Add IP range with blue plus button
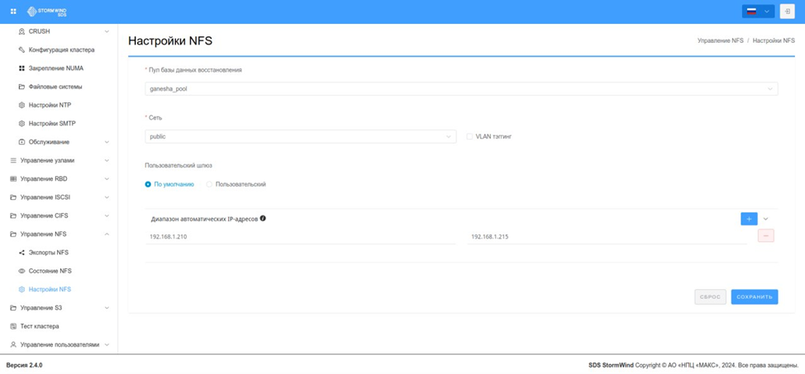The height and width of the screenshot is (374, 805). click(749, 219)
